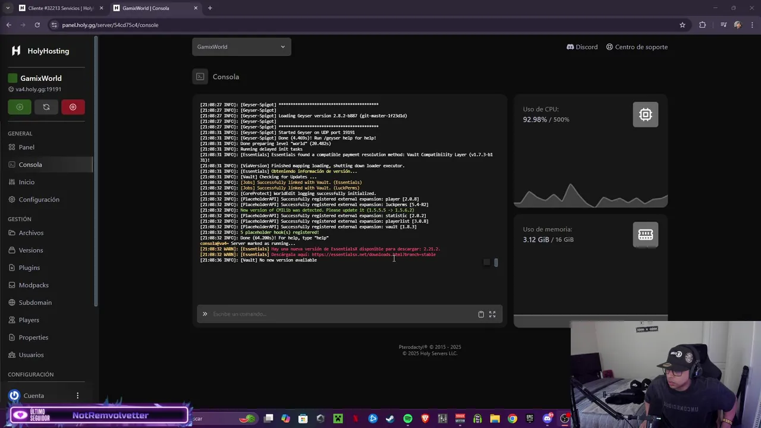Open Subdomain in the sidebar
The height and width of the screenshot is (428, 761).
pos(35,303)
